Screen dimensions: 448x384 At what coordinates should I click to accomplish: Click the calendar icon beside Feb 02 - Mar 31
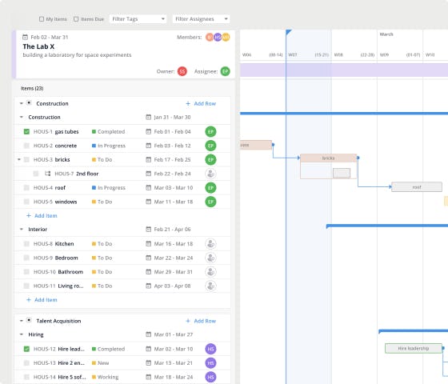coord(25,37)
